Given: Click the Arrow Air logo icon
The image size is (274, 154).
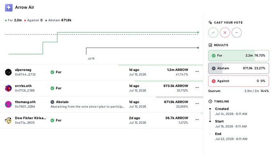Looking at the screenshot, I should [8, 8].
